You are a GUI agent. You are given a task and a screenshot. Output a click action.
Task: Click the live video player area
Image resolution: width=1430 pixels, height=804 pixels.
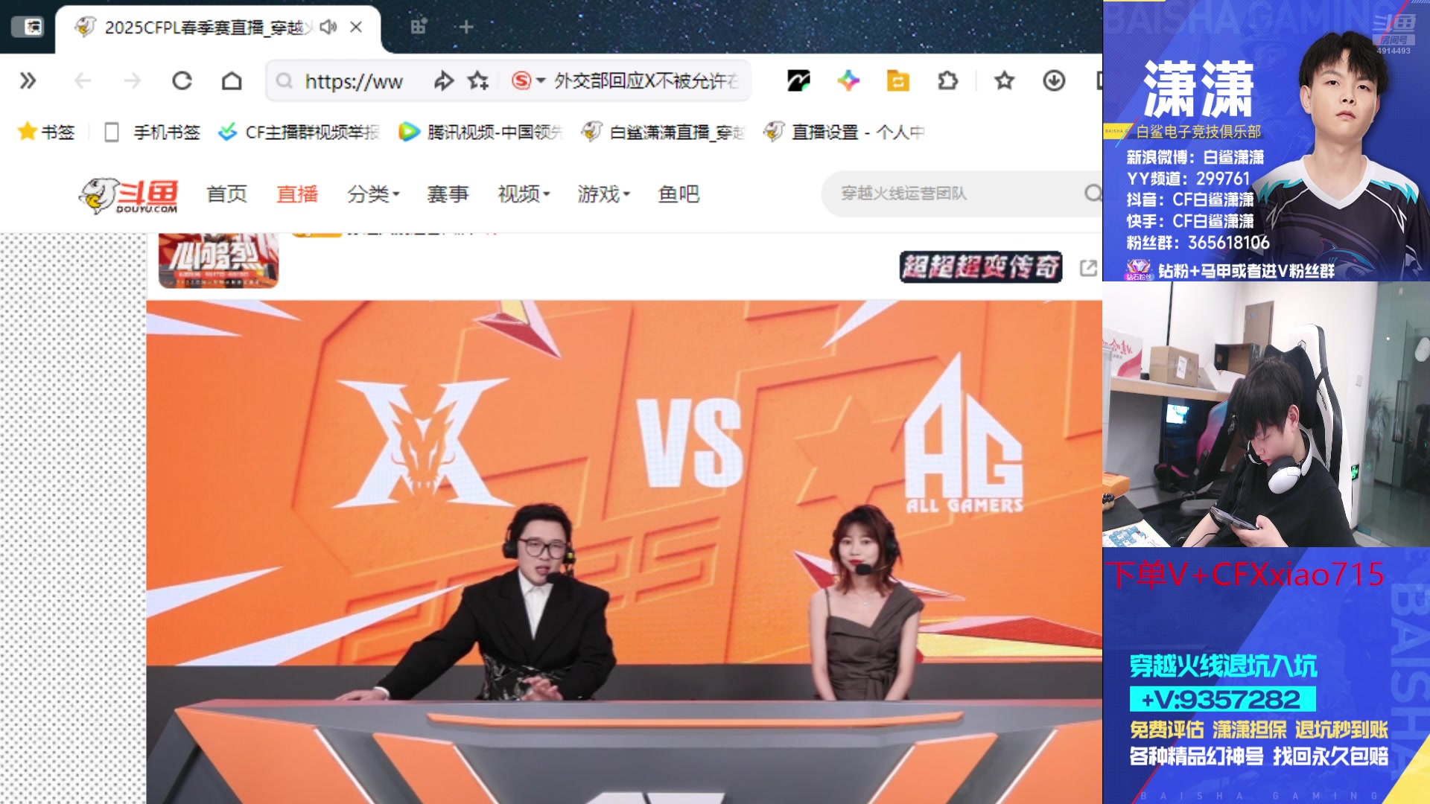coord(624,551)
